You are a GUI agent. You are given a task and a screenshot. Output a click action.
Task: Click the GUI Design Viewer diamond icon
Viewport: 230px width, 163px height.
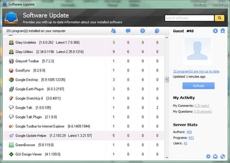(x=11, y=154)
